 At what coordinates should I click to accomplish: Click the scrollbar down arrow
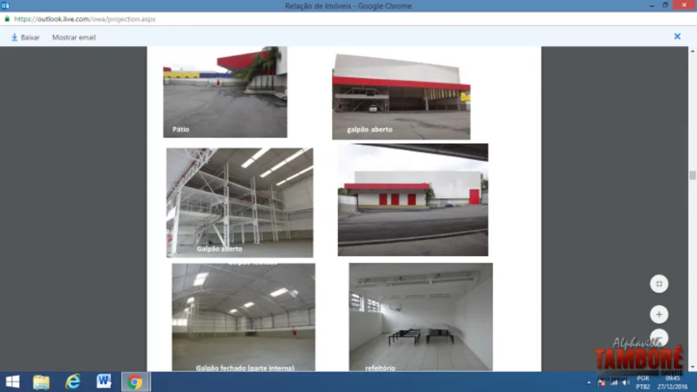(x=693, y=368)
